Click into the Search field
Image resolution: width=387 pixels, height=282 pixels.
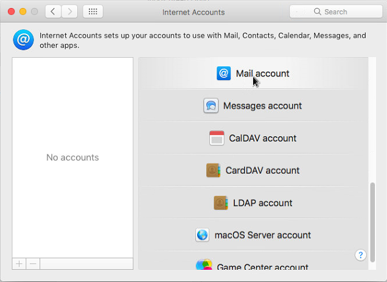point(336,12)
